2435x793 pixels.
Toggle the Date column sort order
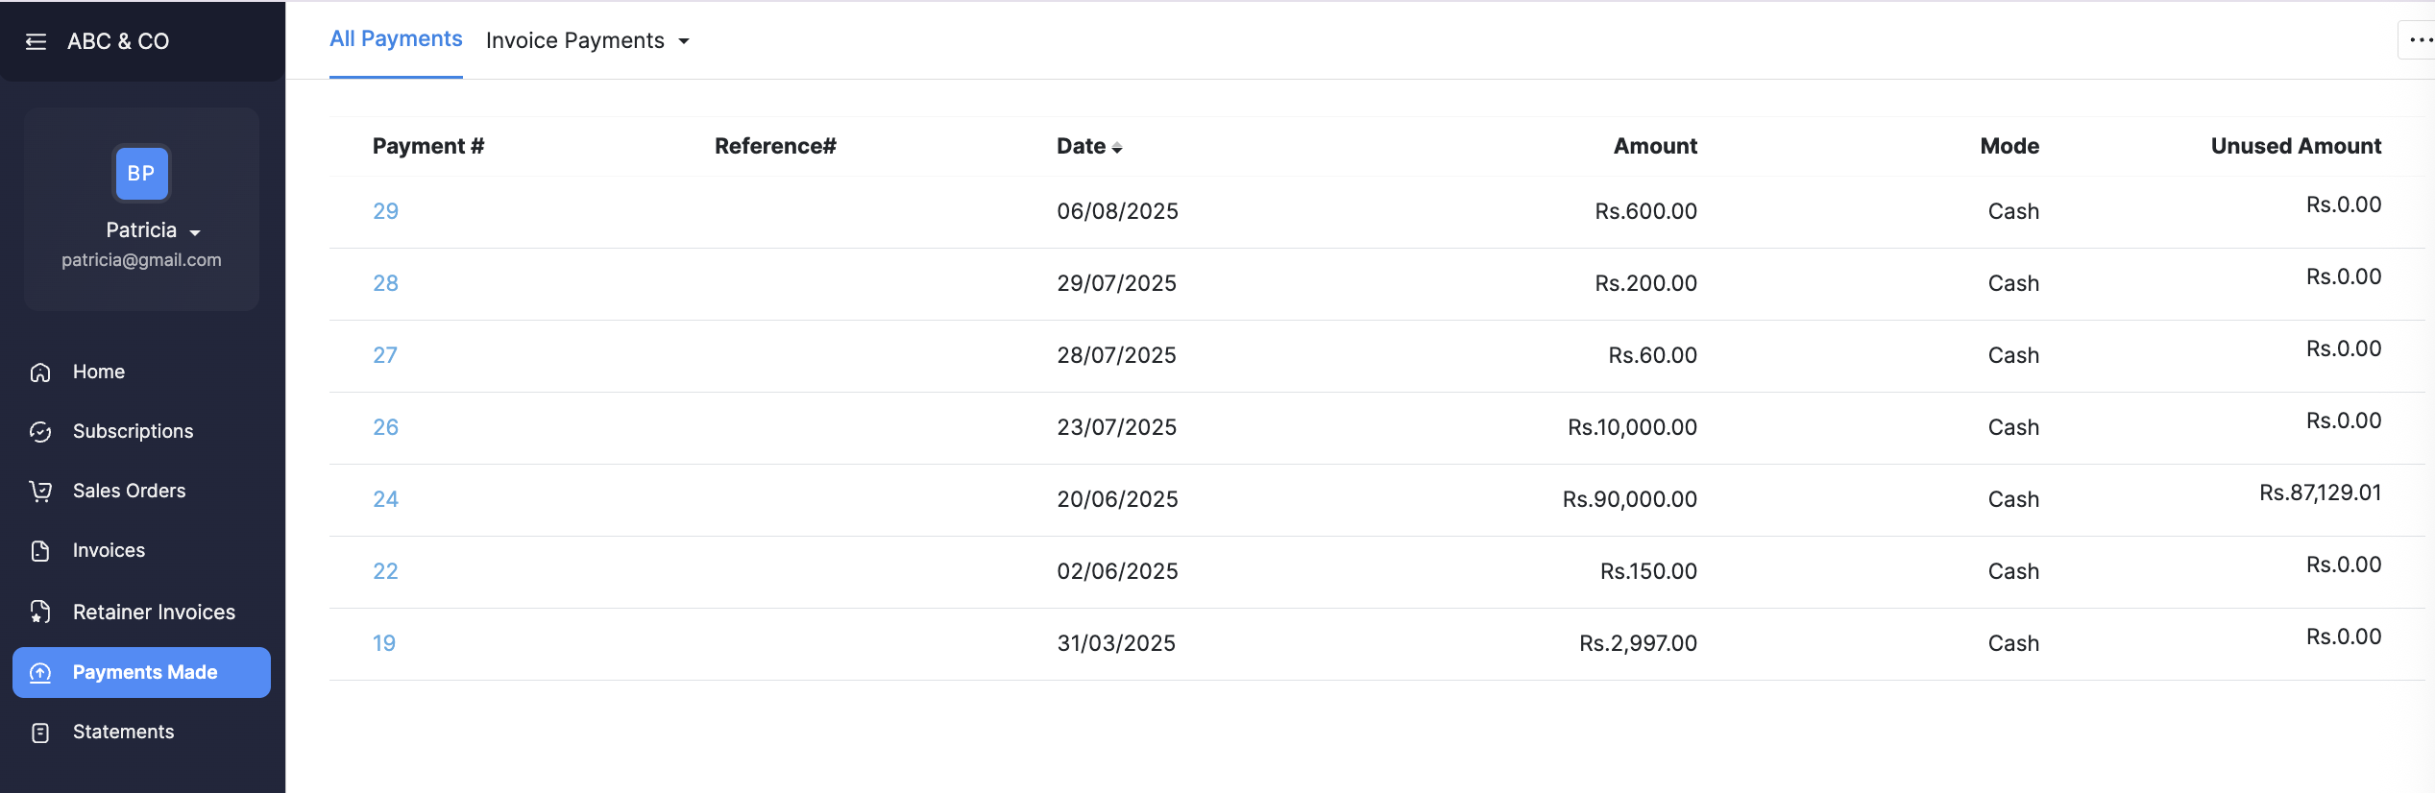click(x=1117, y=148)
